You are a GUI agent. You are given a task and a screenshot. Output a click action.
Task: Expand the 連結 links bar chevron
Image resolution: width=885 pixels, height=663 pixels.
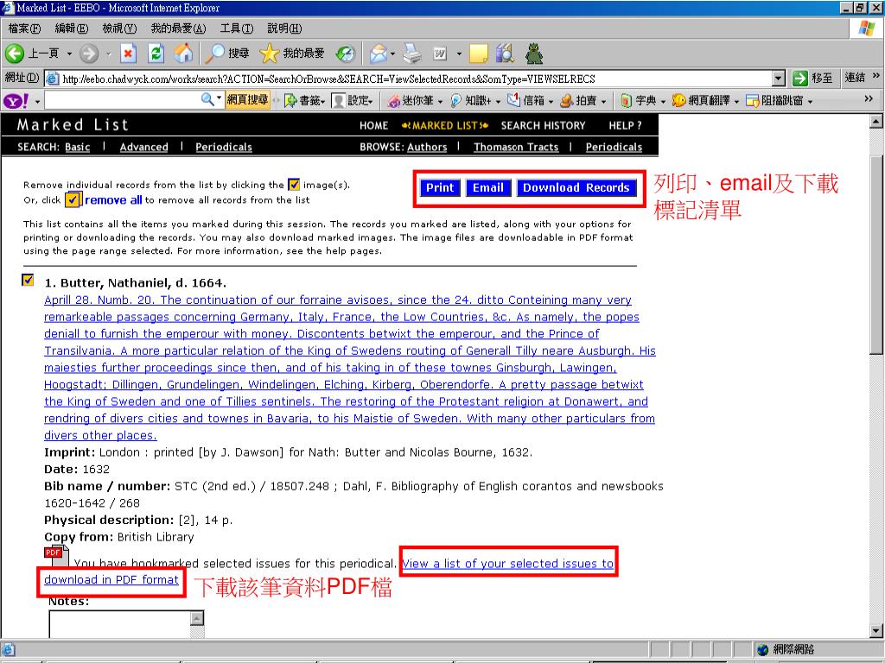(875, 76)
